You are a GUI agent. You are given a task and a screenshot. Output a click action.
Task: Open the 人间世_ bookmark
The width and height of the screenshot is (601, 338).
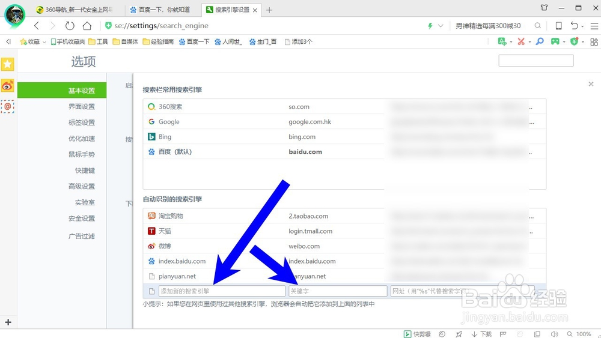[x=228, y=41]
